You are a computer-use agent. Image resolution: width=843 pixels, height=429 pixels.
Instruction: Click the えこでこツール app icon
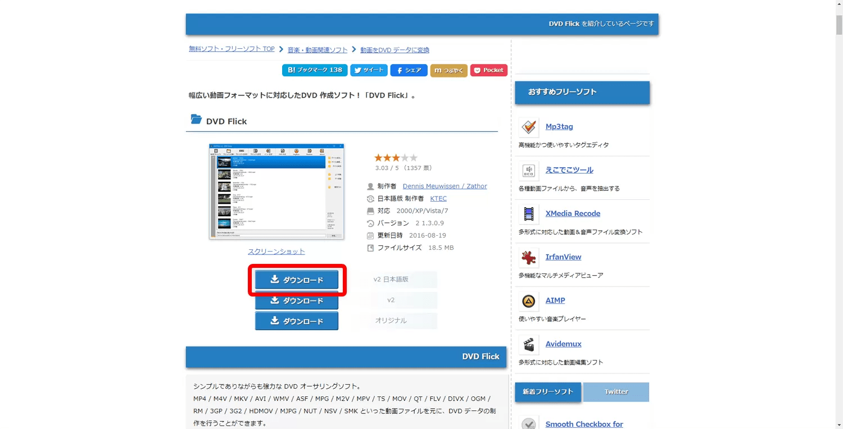pos(528,170)
